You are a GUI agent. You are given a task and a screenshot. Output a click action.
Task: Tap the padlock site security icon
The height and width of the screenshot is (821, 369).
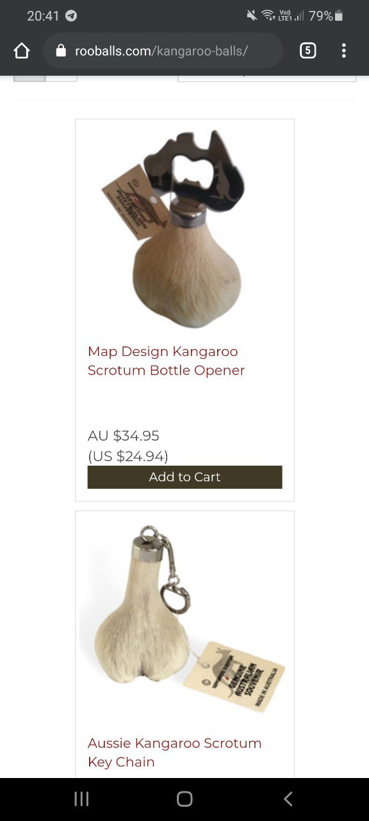point(61,51)
